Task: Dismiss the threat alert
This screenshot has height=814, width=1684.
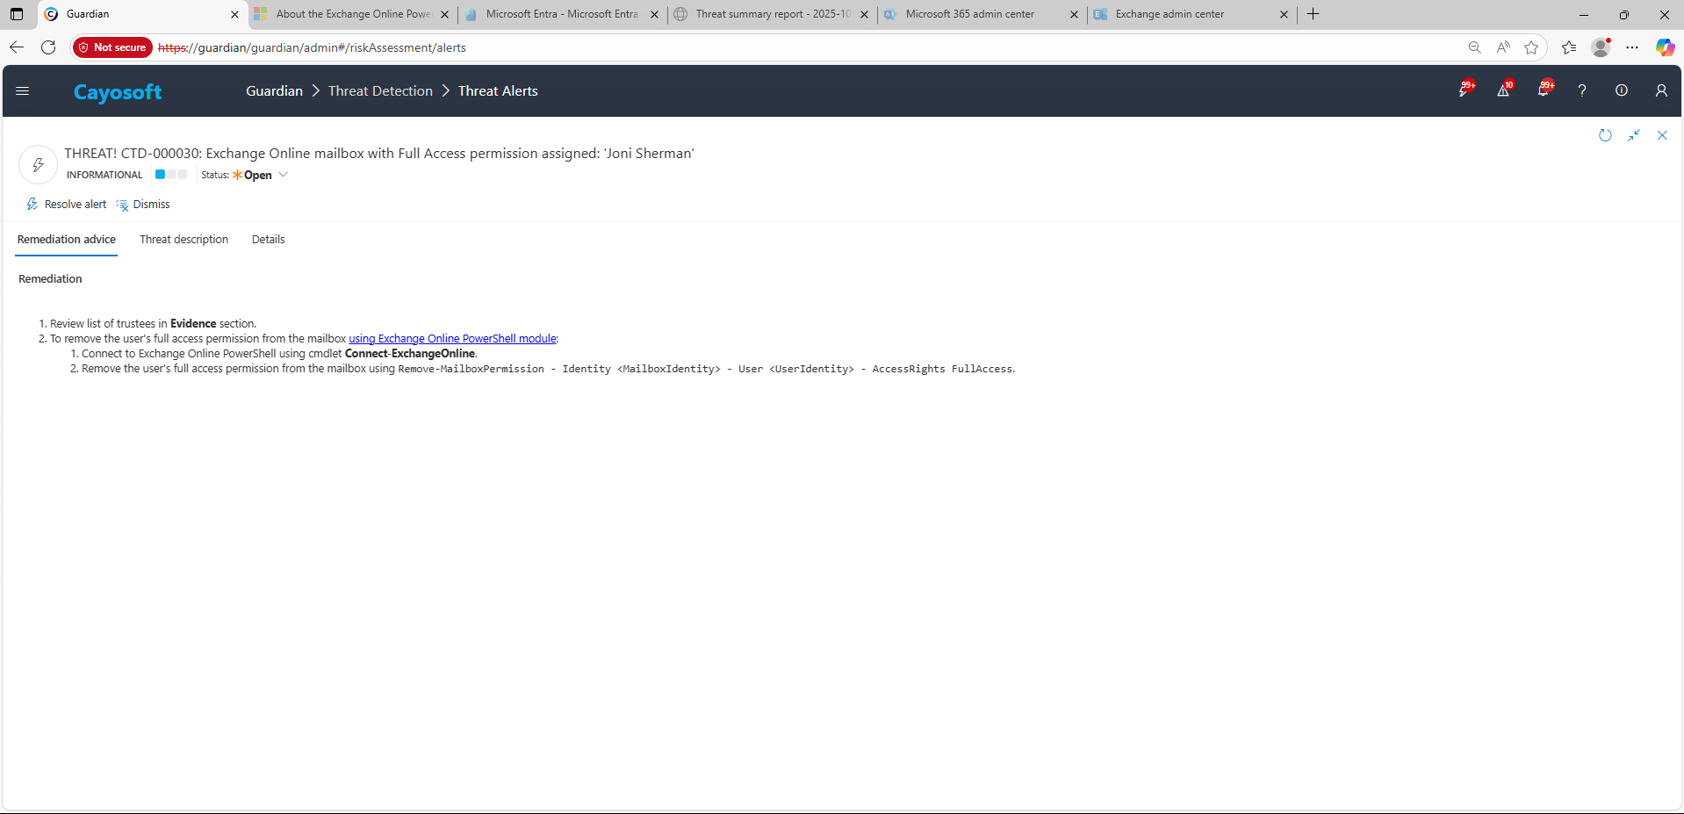Action: point(143,205)
